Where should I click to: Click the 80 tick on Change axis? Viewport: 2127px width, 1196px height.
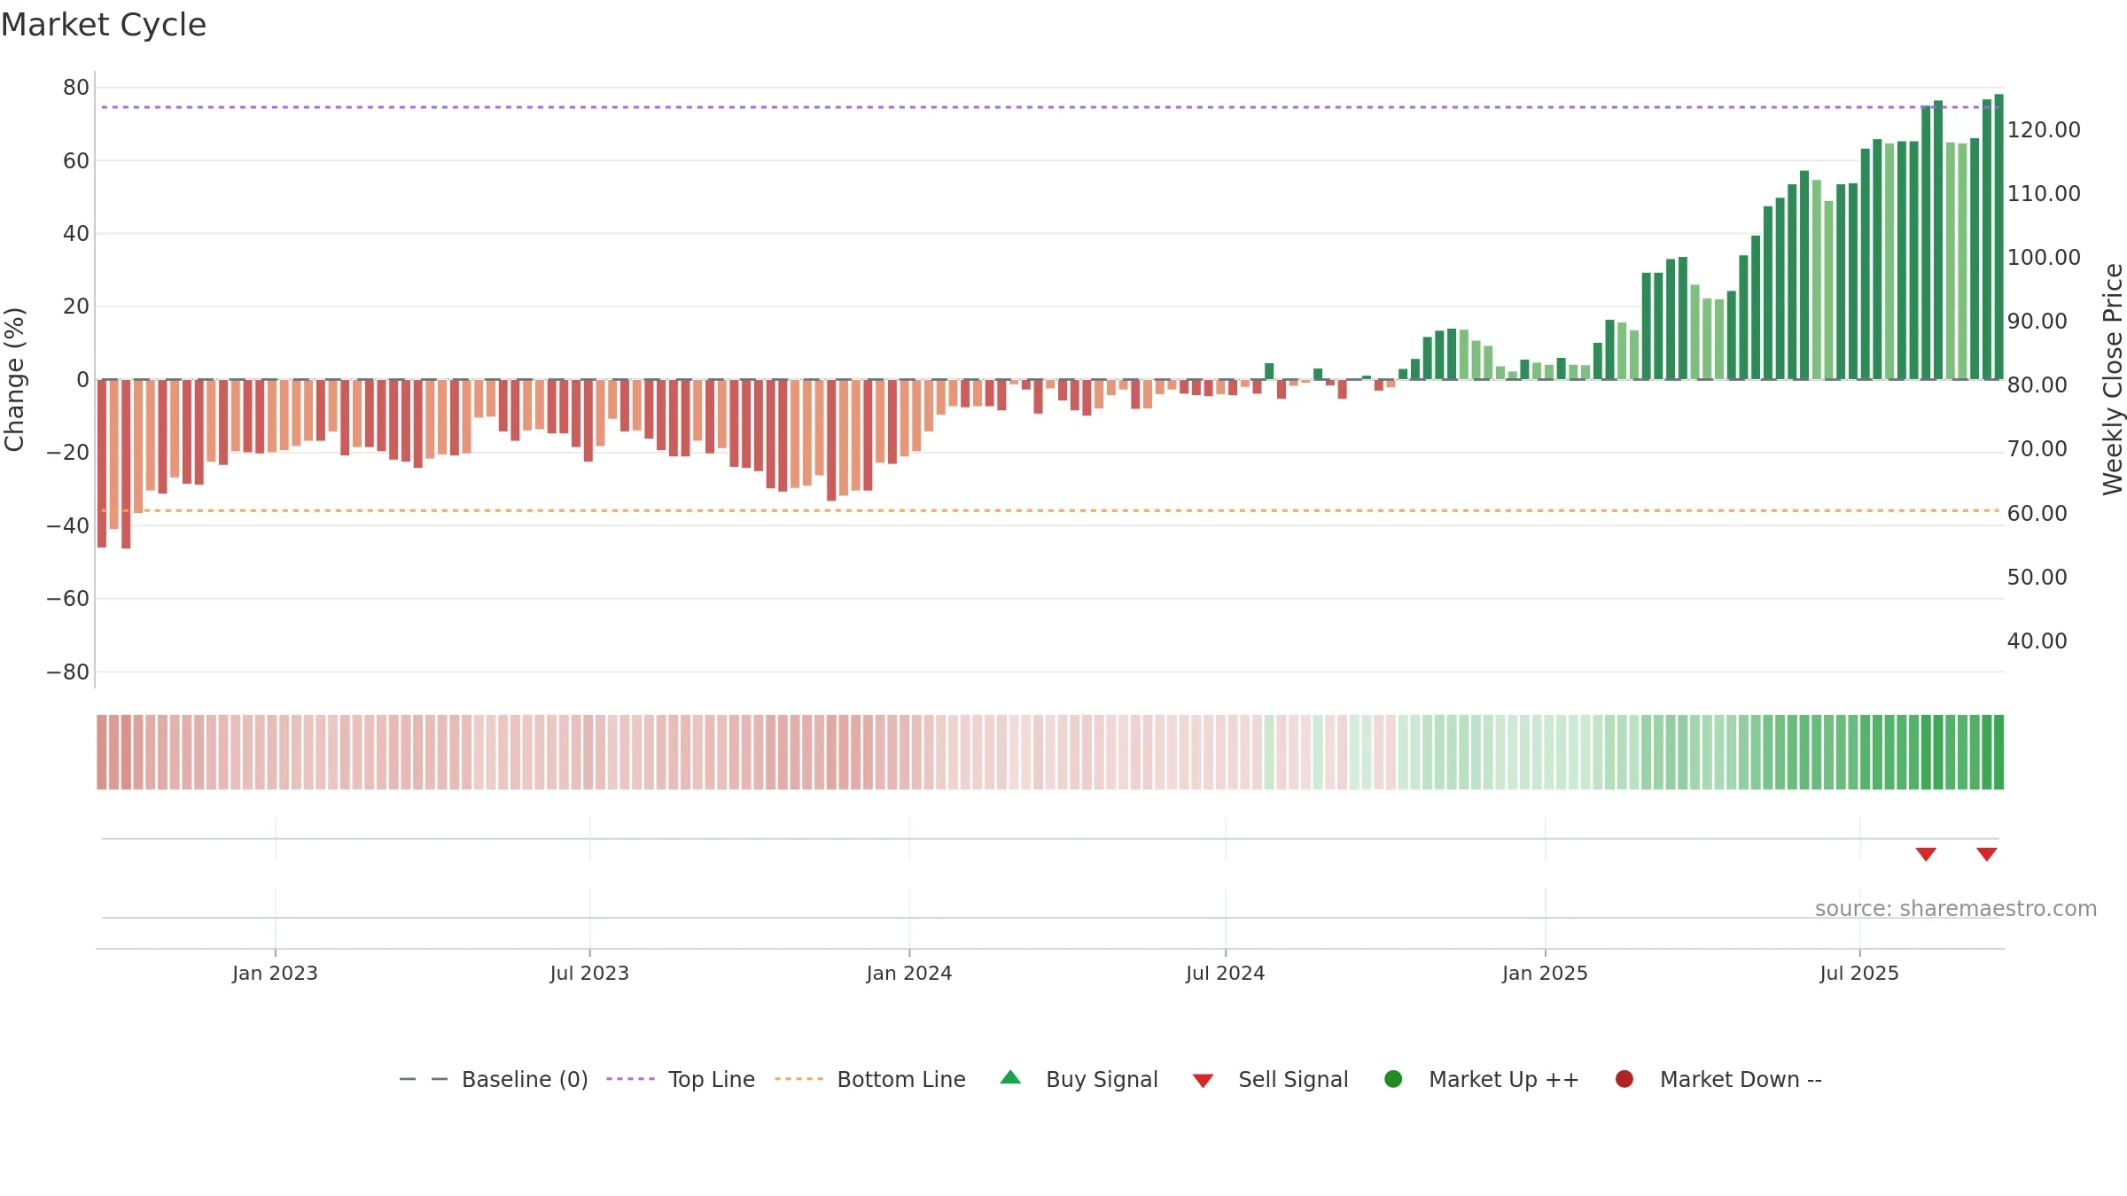76,88
